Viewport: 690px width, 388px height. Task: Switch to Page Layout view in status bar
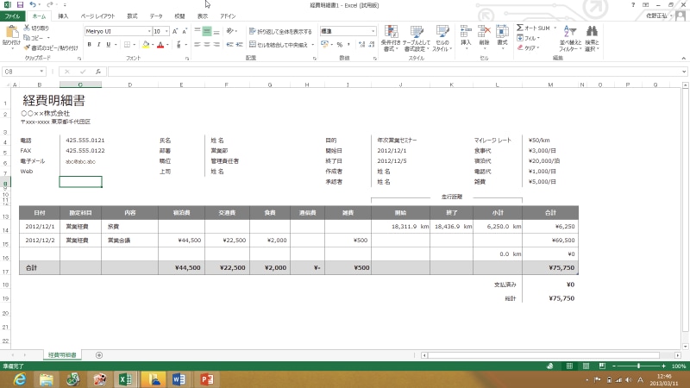pyautogui.click(x=586, y=366)
